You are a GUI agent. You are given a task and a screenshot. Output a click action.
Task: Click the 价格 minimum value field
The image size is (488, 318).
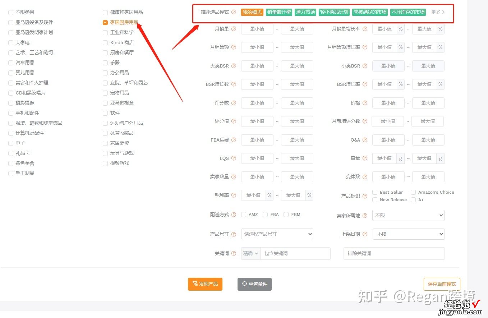coord(388,103)
